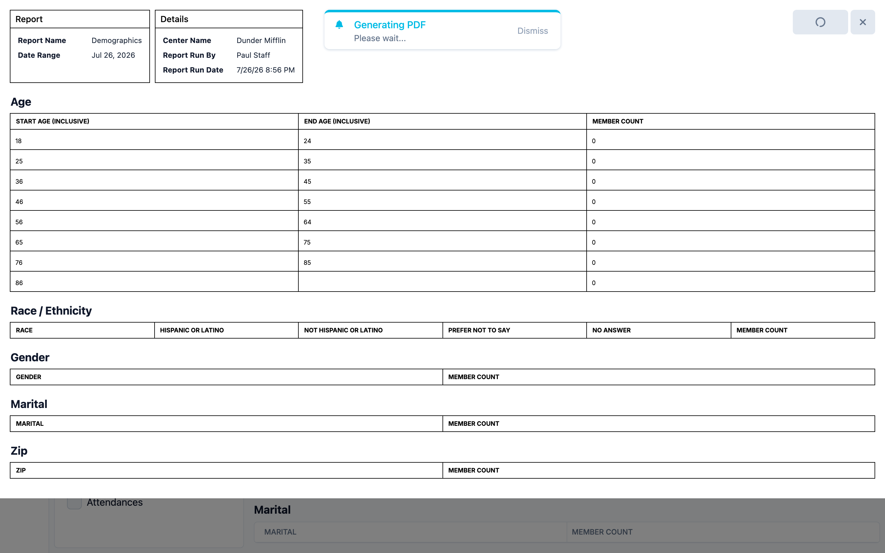Click the NOT HISPANIC OR LATINO header
Viewport: 885px width, 553px height.
[371, 330]
